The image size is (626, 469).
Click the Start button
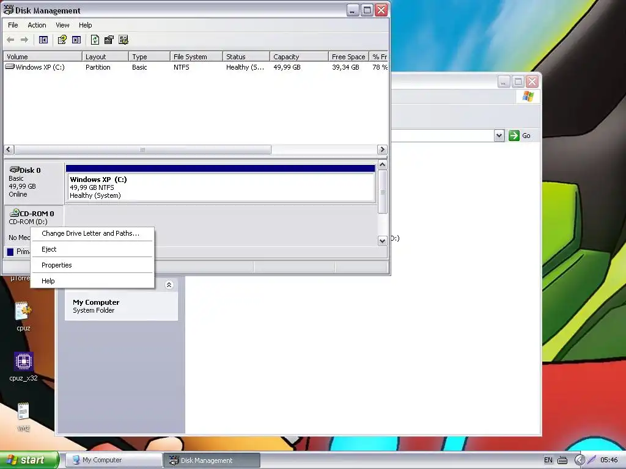pos(29,460)
